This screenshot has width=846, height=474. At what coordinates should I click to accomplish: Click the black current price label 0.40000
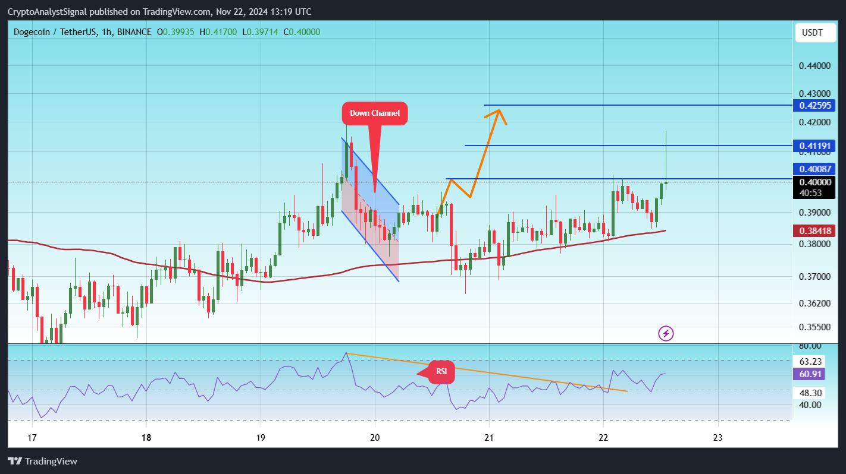814,182
